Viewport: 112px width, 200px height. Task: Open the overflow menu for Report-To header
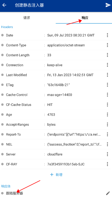tap(107, 134)
